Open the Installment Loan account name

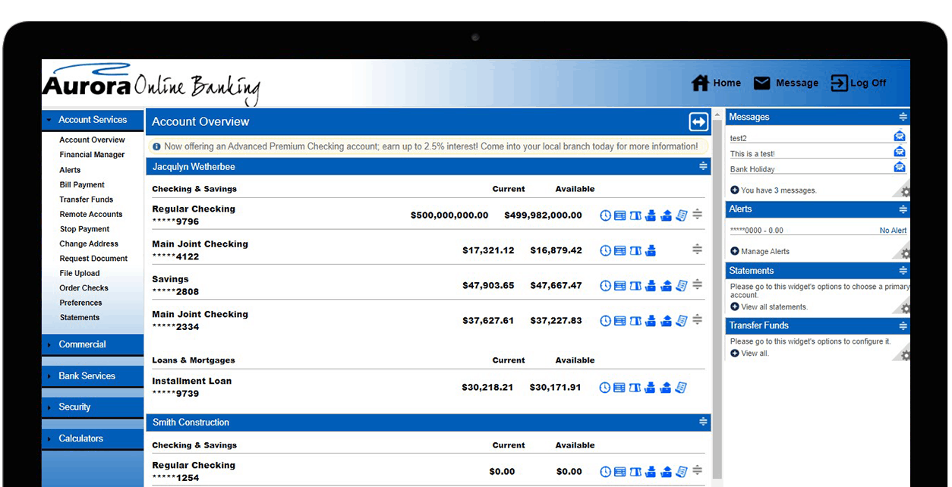(192, 381)
